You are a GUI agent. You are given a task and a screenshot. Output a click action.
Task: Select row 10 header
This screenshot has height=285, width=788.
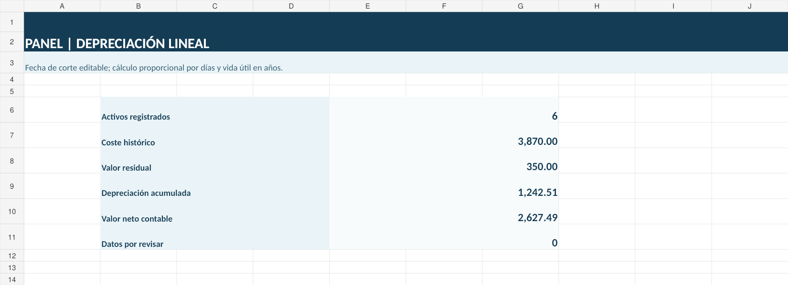(x=12, y=212)
